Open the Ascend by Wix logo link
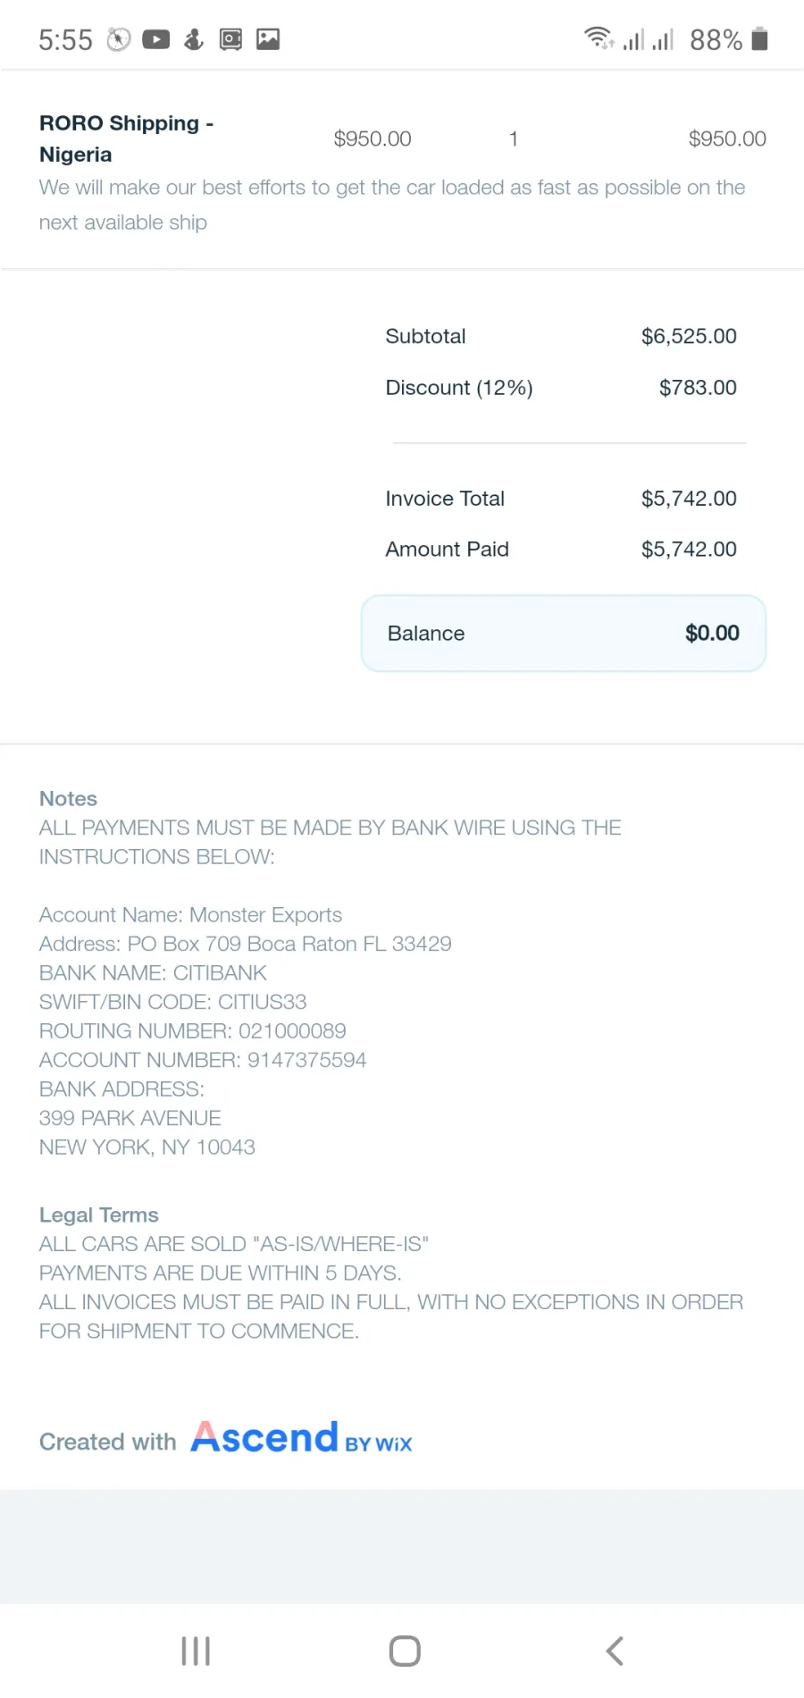The width and height of the screenshot is (804, 1698). point(301,1438)
